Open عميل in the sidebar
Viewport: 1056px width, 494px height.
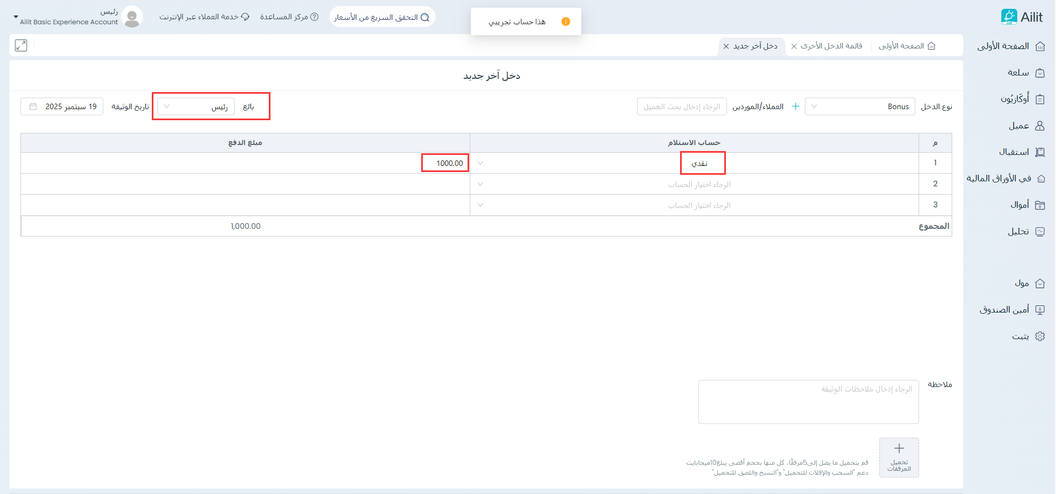click(x=1018, y=126)
